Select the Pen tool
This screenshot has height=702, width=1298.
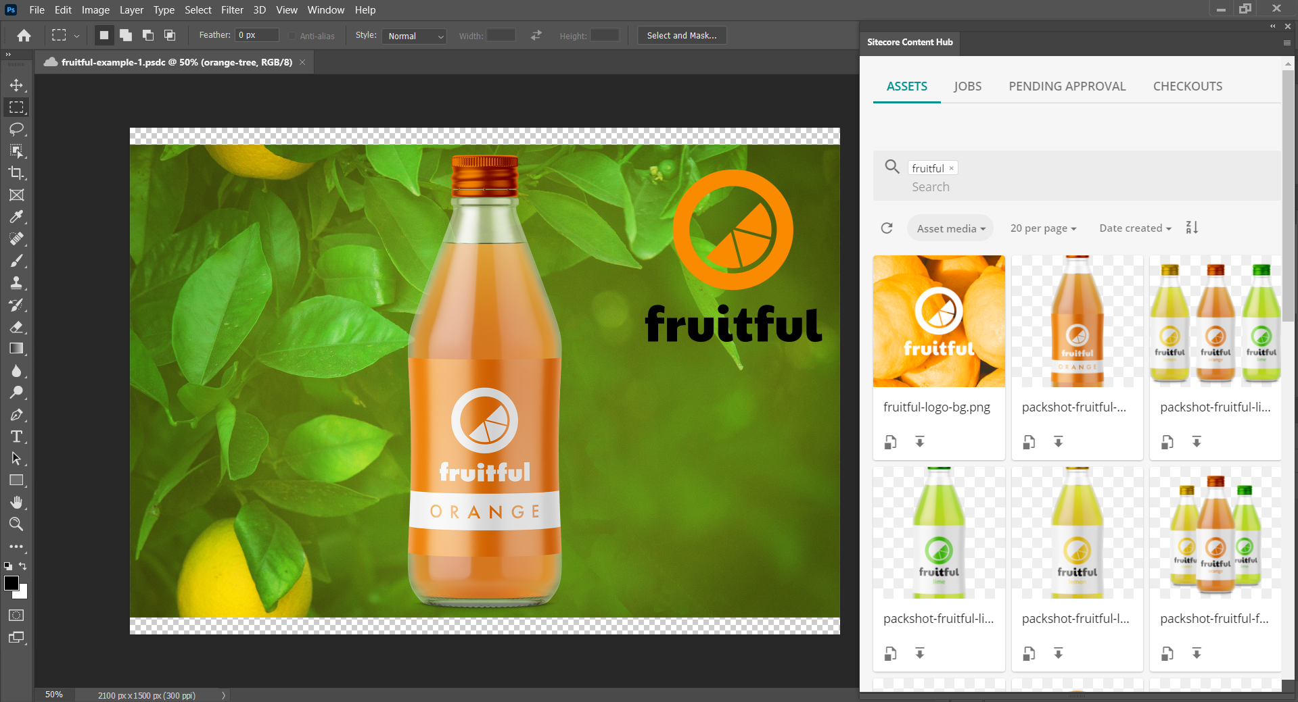pyautogui.click(x=16, y=415)
